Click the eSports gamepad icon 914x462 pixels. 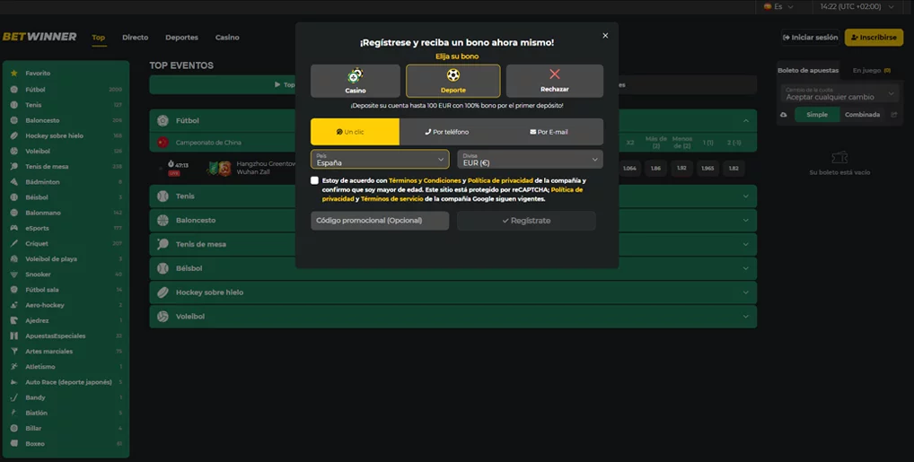click(14, 229)
